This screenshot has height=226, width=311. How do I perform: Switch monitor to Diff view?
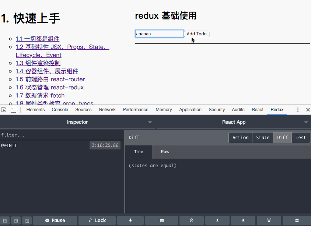pos(282,137)
